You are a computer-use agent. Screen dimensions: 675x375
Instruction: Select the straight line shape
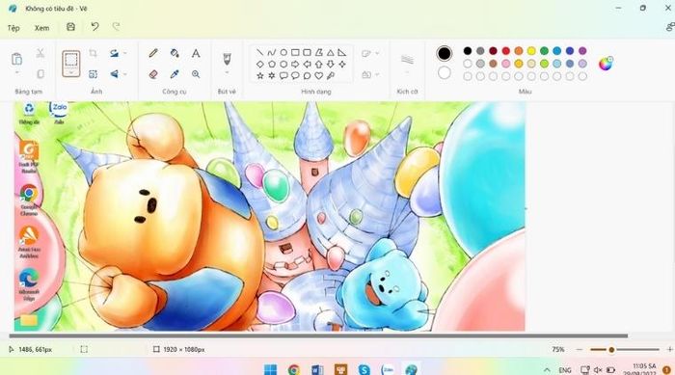point(260,52)
